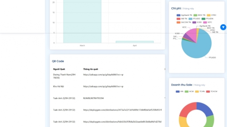227x127 pixels.
Task: Open deploygate link starting with 2473a7e2213
Action: (x=122, y=110)
